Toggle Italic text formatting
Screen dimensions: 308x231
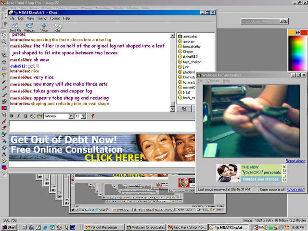pyautogui.click(x=18, y=116)
